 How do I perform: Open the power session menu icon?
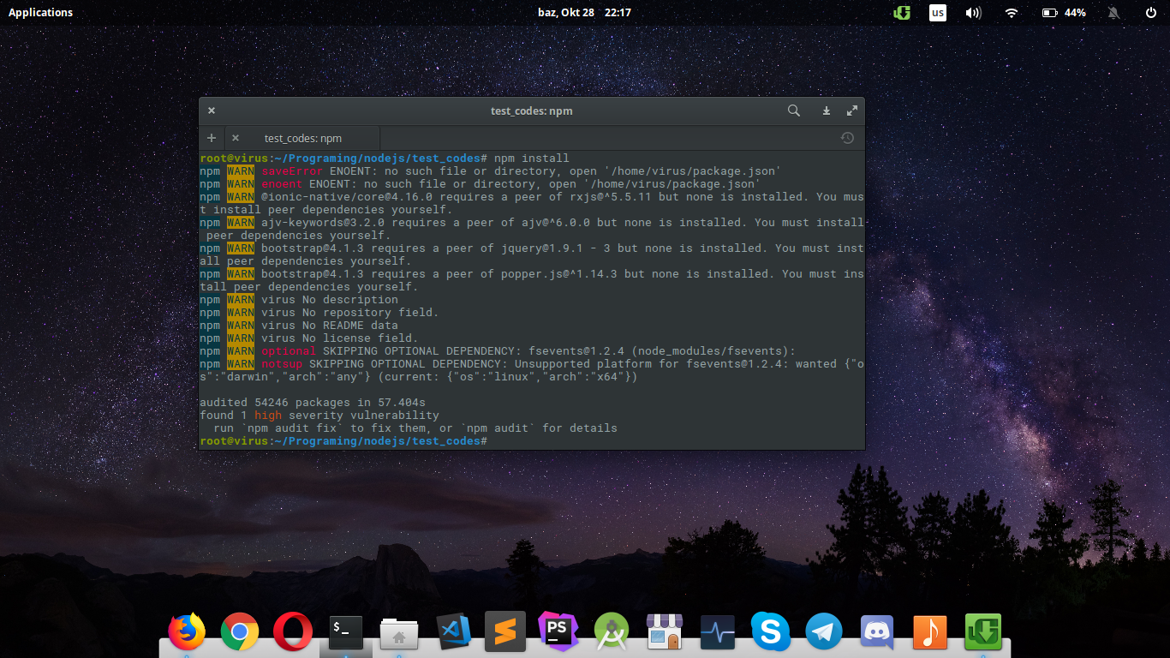coord(1151,13)
